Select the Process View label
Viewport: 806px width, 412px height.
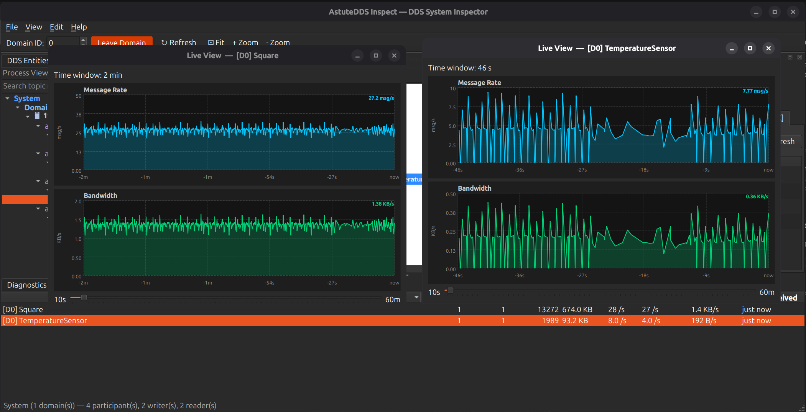[x=25, y=73]
